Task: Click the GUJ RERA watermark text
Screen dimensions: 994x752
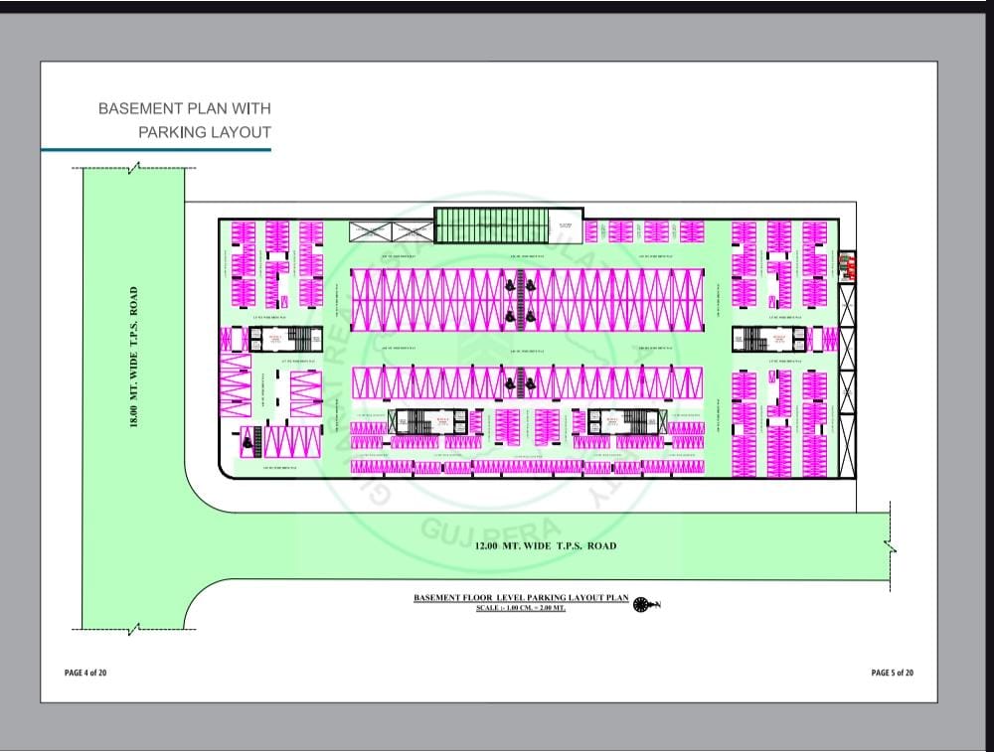Action: click(475, 532)
